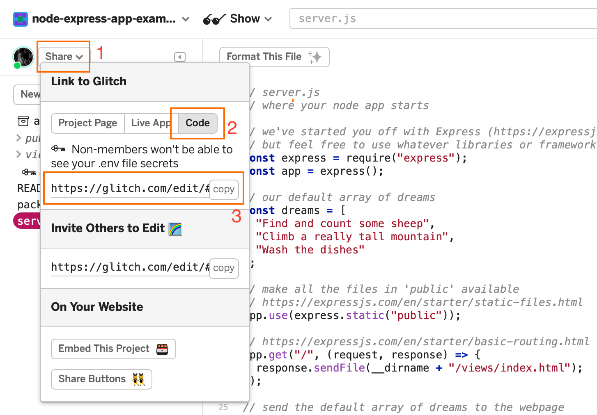Click the Invite Others to Edit URL field
Screen dimensions: 597x415
[130, 267]
